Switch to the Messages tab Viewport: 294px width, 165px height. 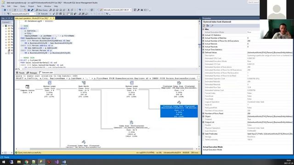click(x=32, y=72)
